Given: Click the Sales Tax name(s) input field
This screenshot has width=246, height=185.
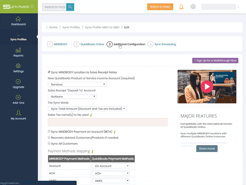Looking at the screenshot, I should click(x=108, y=122).
